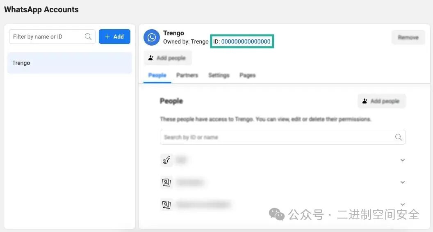The height and width of the screenshot is (232, 433).
Task: Click the profile icon in the third person row
Action: point(166,204)
